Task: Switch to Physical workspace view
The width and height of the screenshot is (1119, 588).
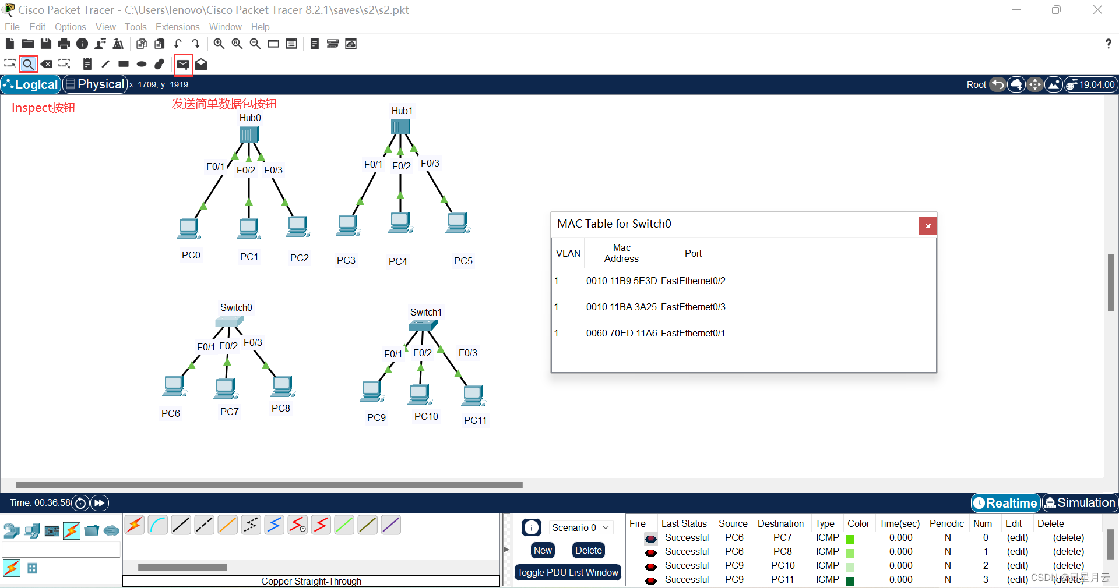Action: (95, 84)
